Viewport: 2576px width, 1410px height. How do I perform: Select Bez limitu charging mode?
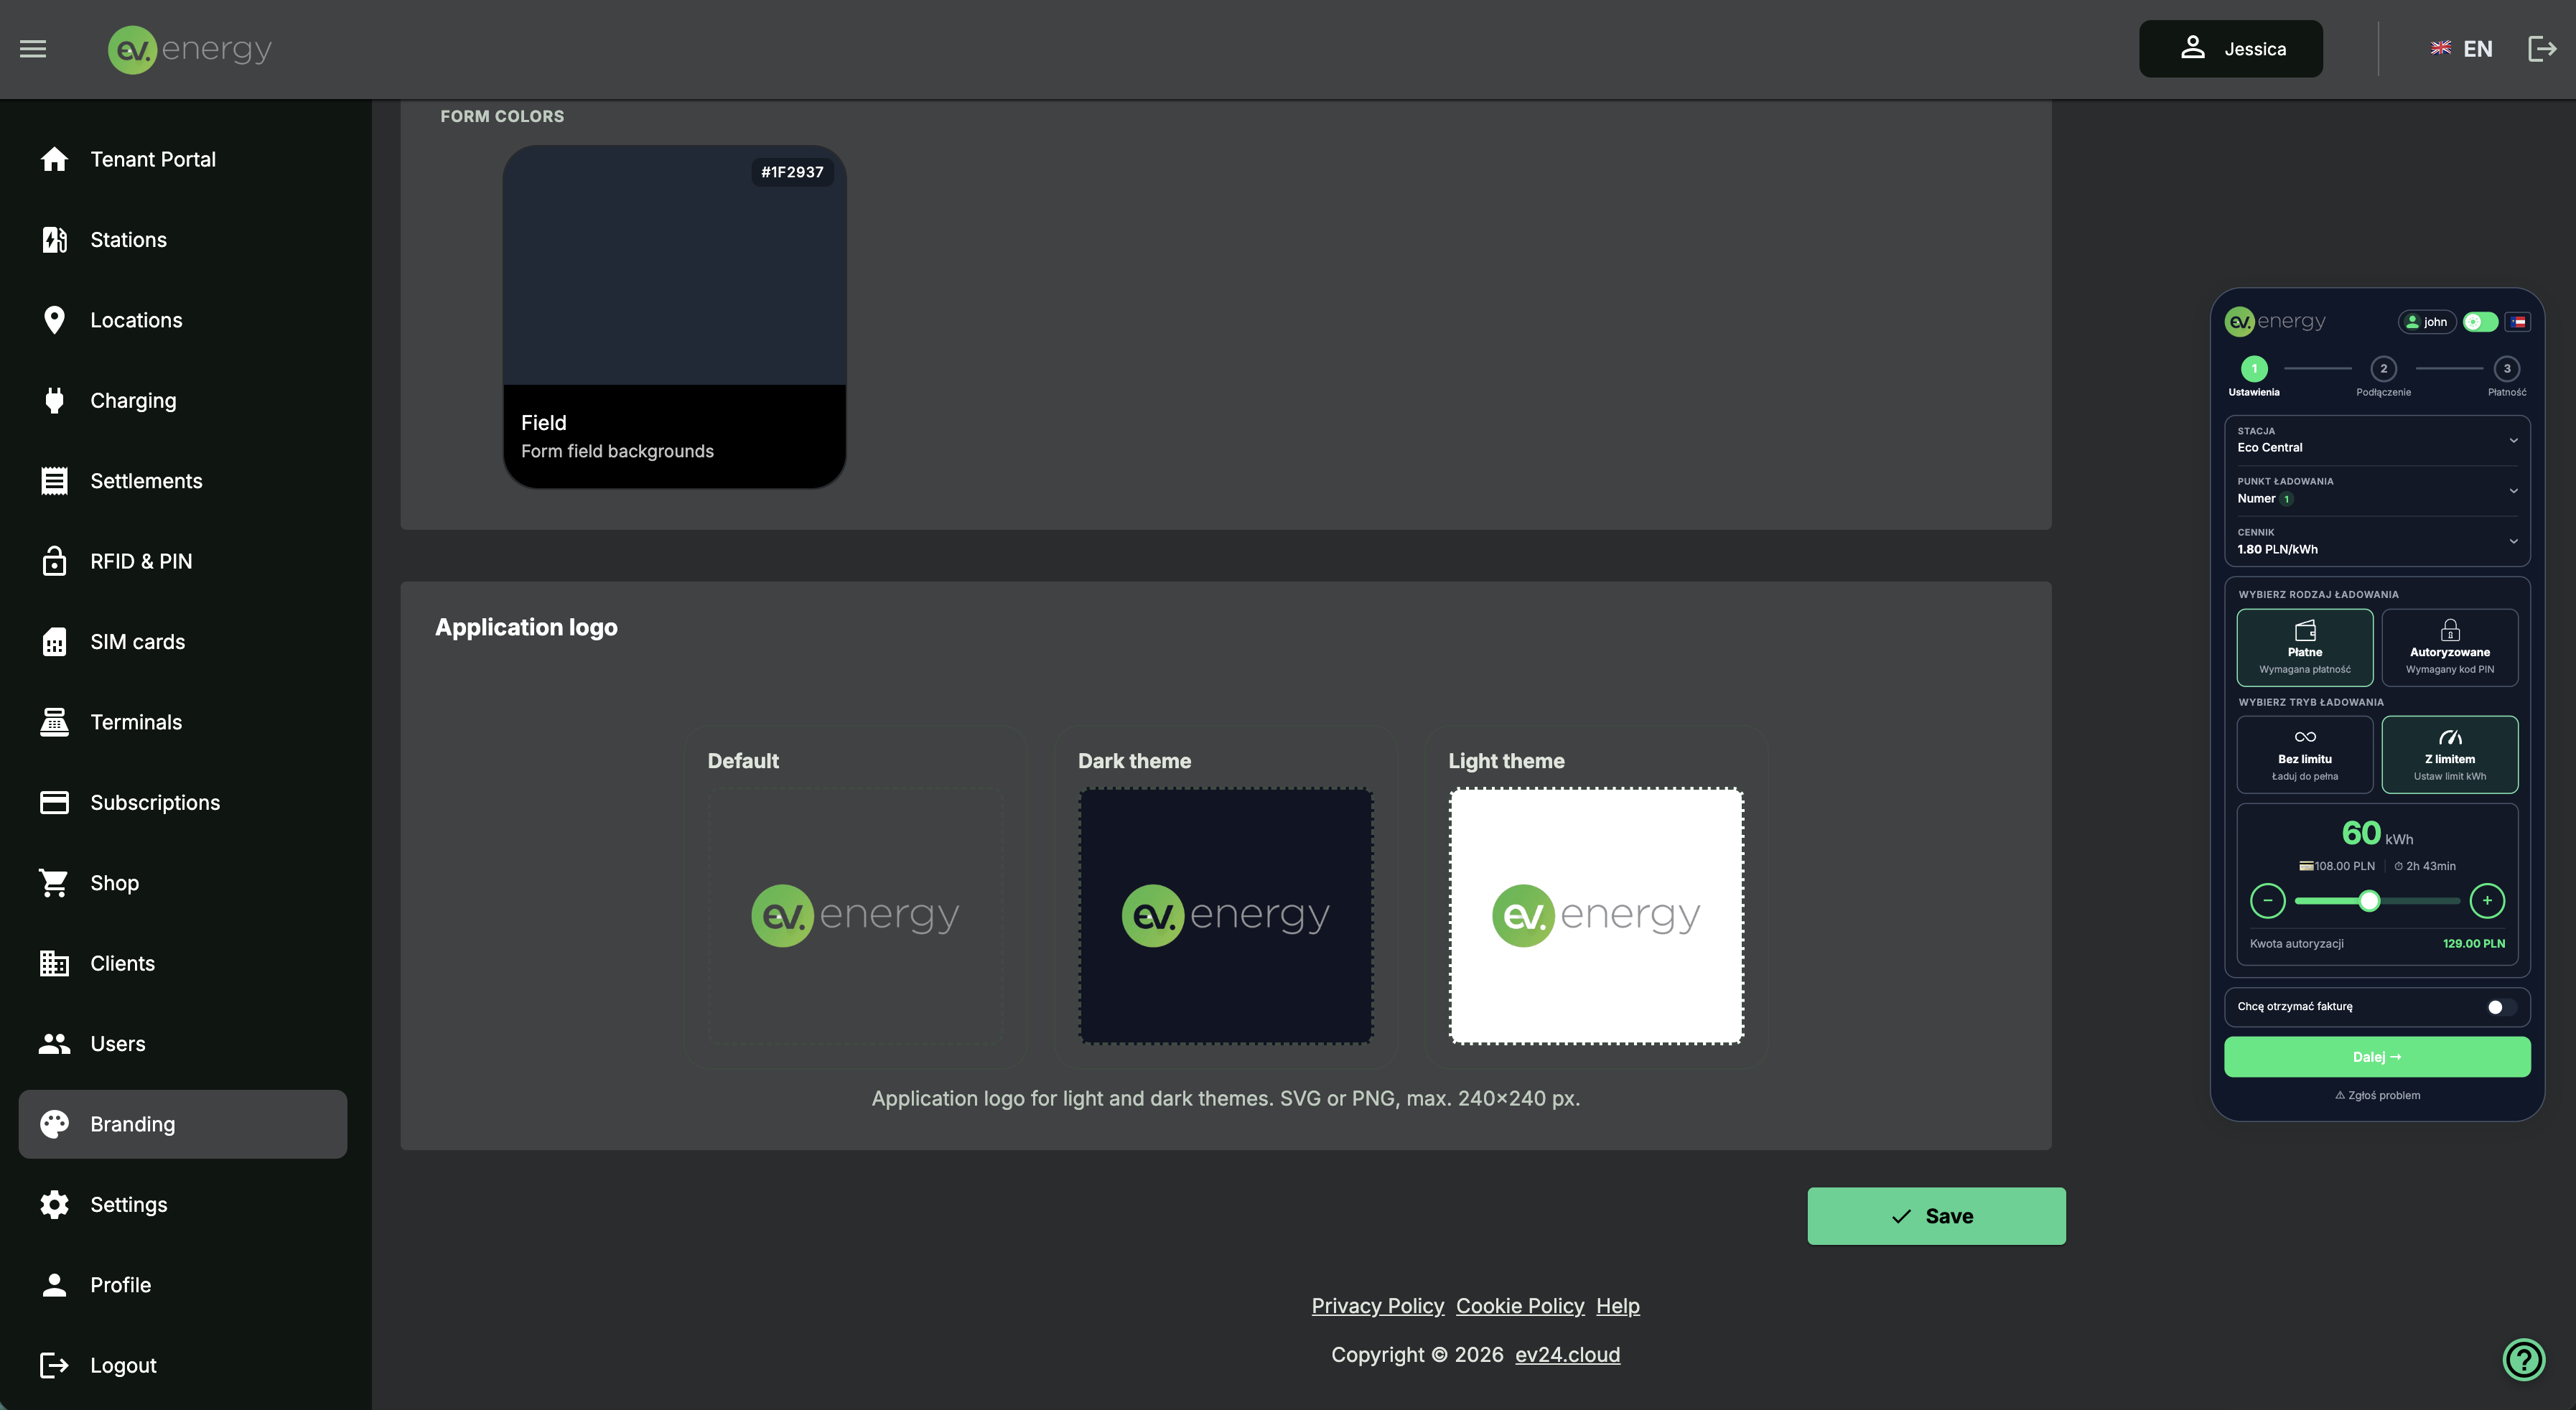(x=2305, y=755)
